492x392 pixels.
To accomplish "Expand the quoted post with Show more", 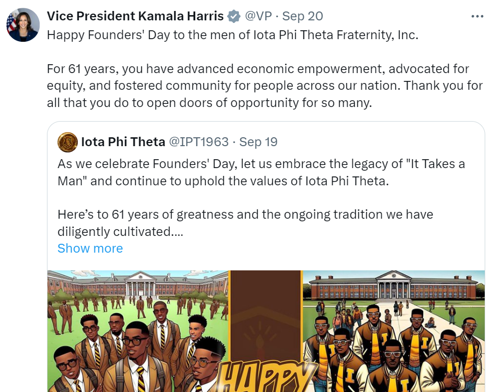I will coord(90,248).
